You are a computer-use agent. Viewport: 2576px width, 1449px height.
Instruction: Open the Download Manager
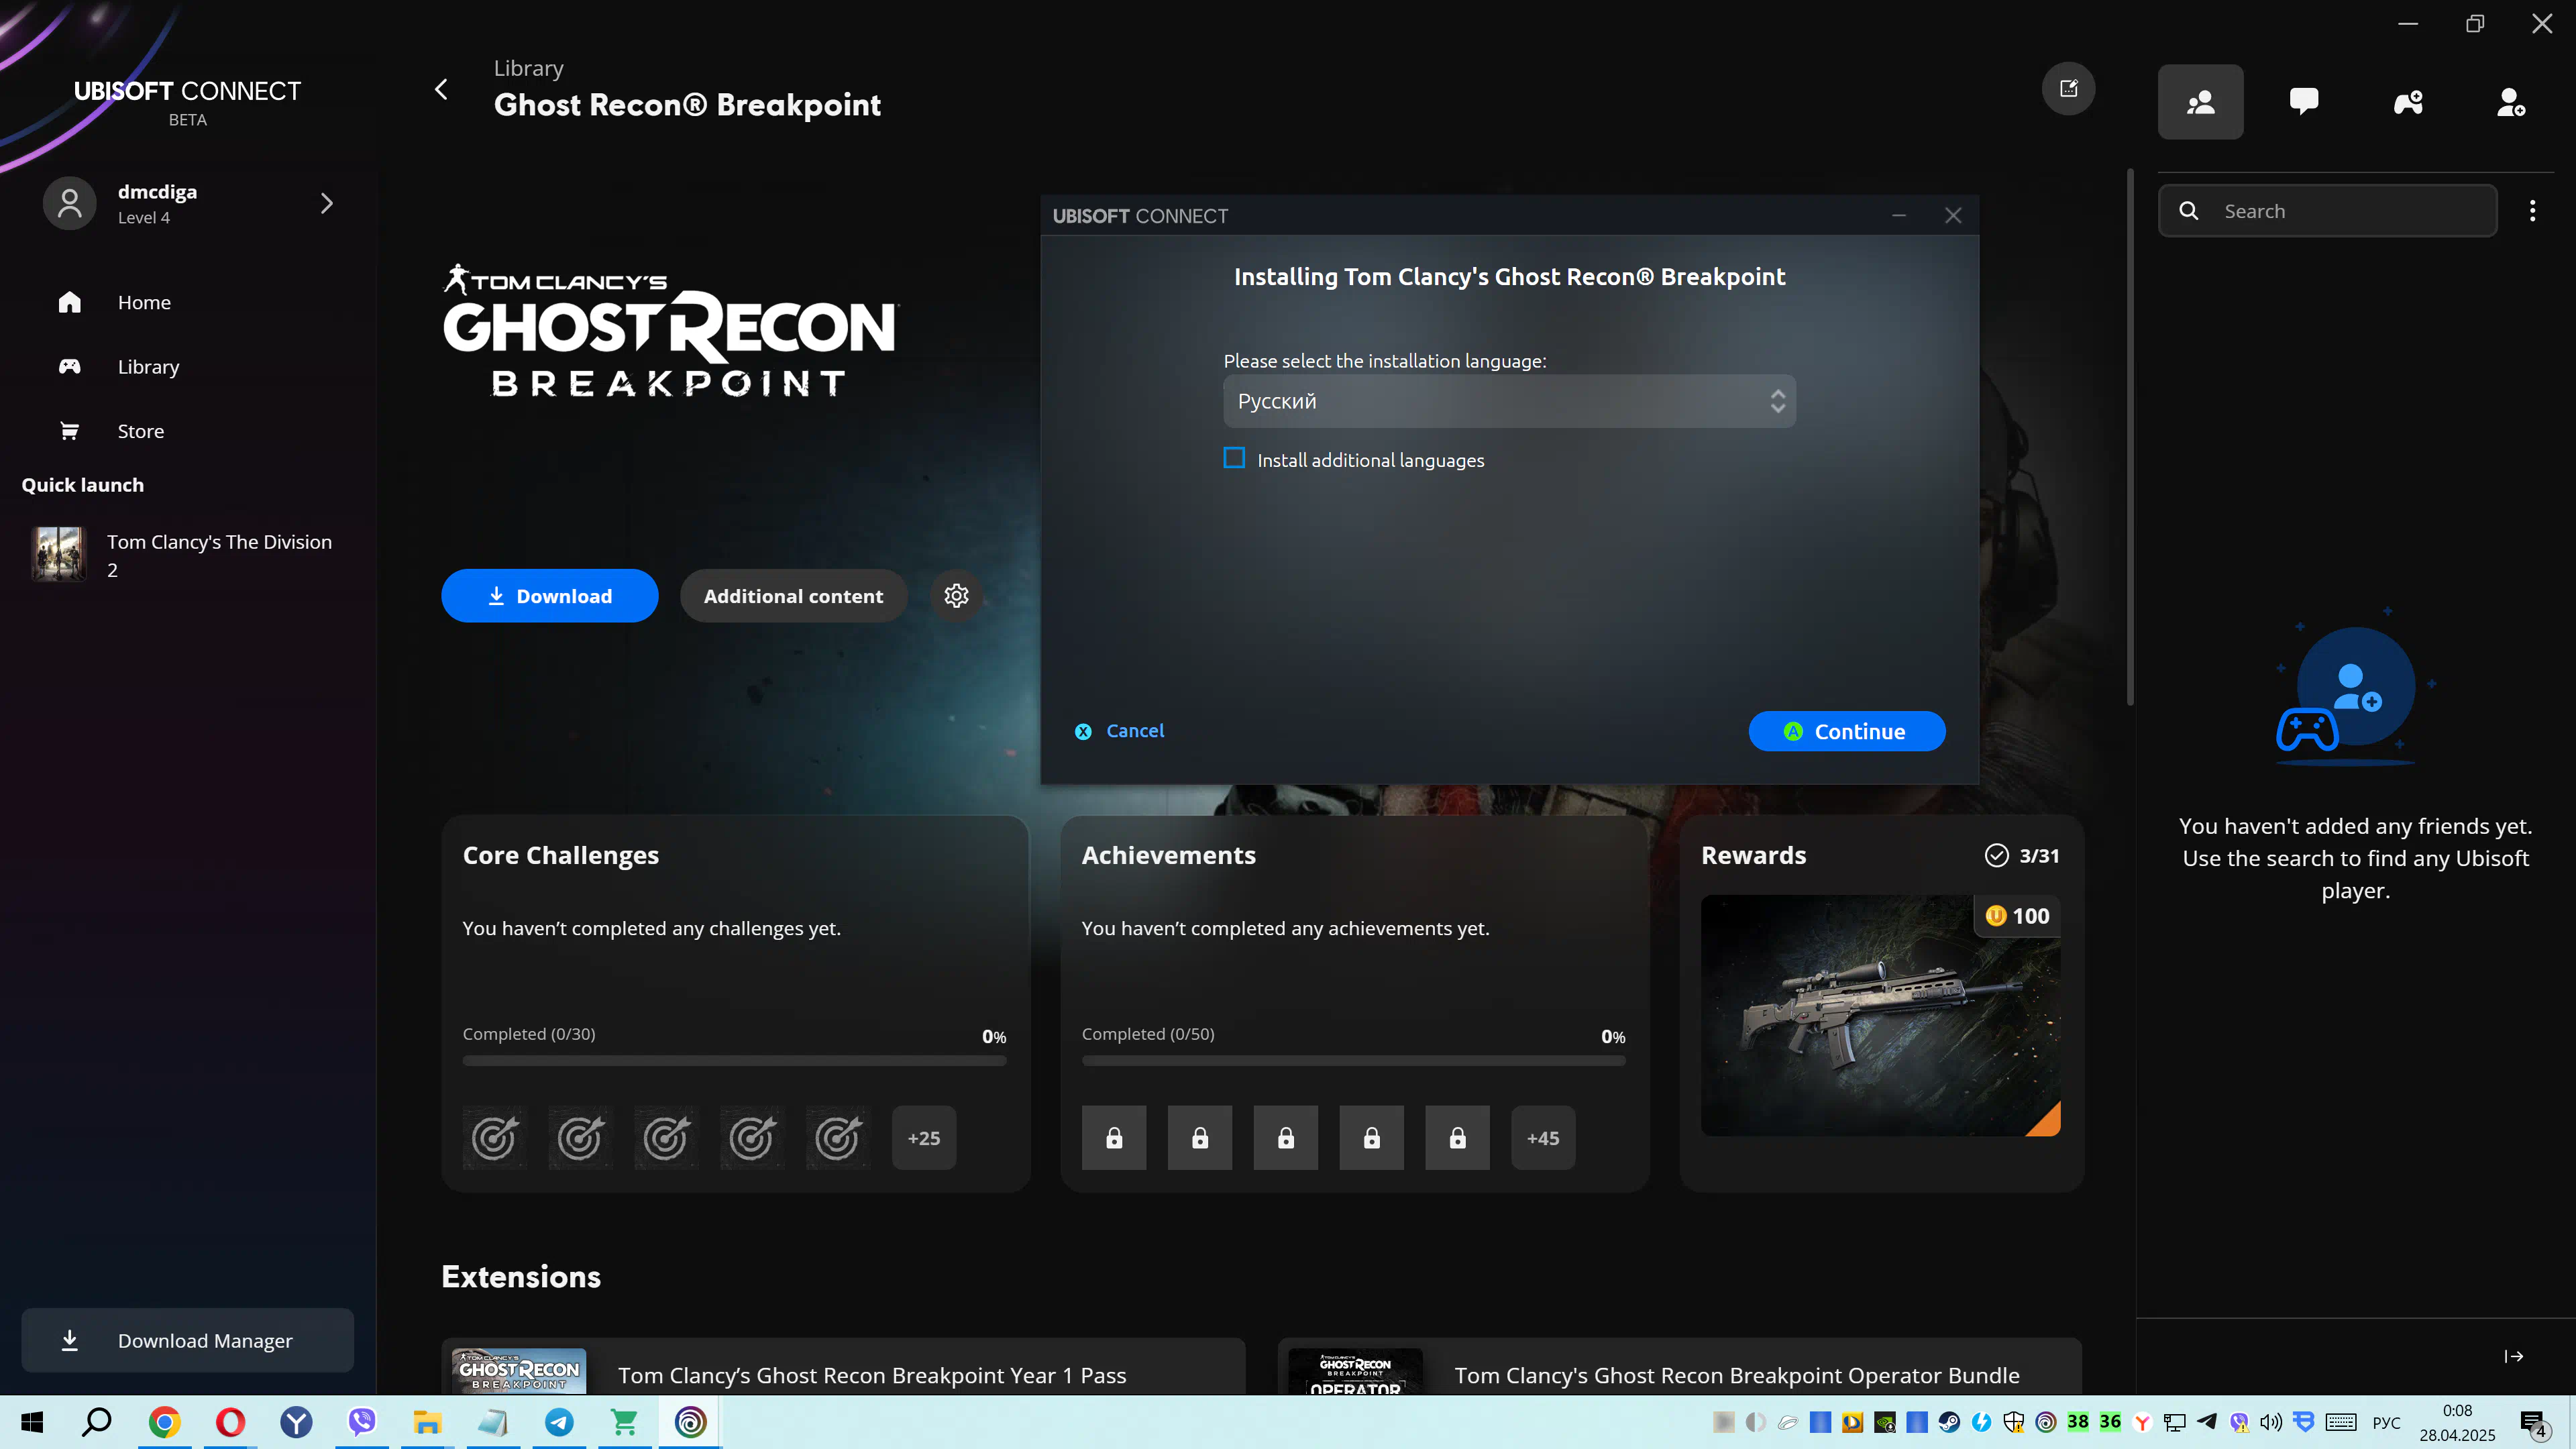pos(187,1340)
